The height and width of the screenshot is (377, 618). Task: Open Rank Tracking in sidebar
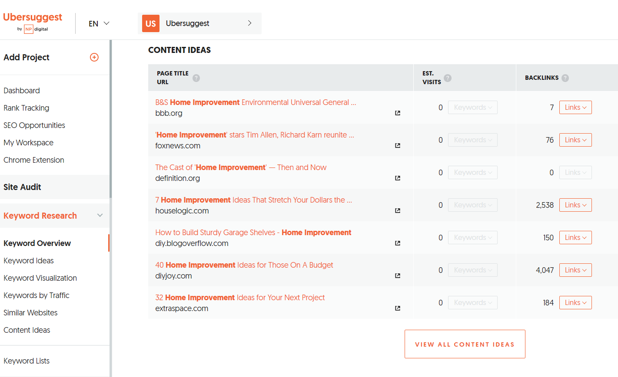27,108
